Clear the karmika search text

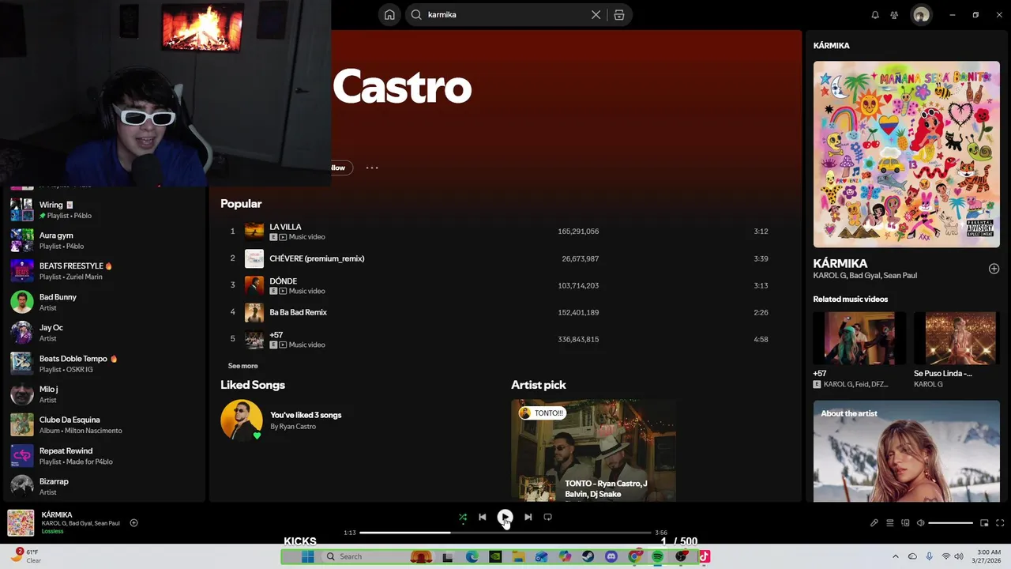click(596, 14)
